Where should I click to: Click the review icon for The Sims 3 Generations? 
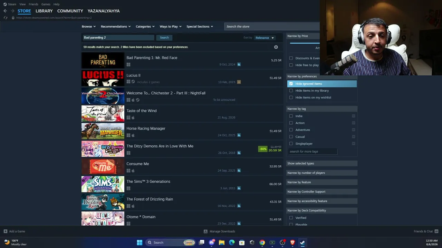[239, 188]
